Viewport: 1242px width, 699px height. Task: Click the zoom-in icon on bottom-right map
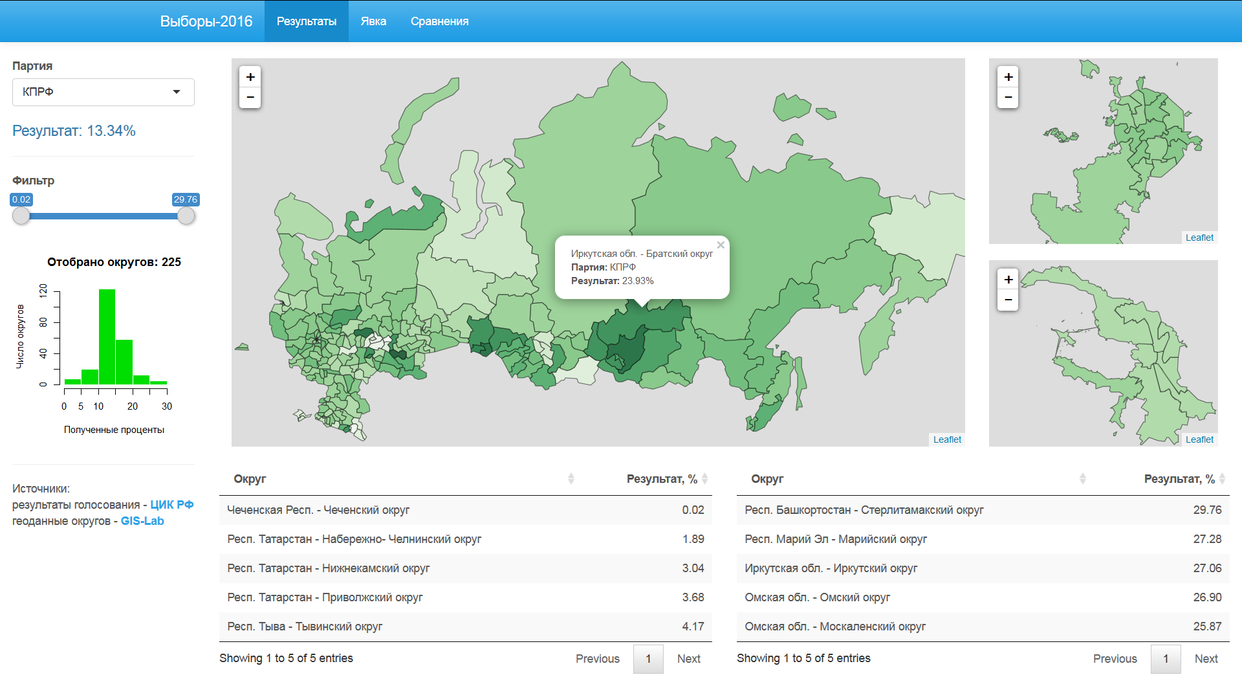pos(1008,279)
